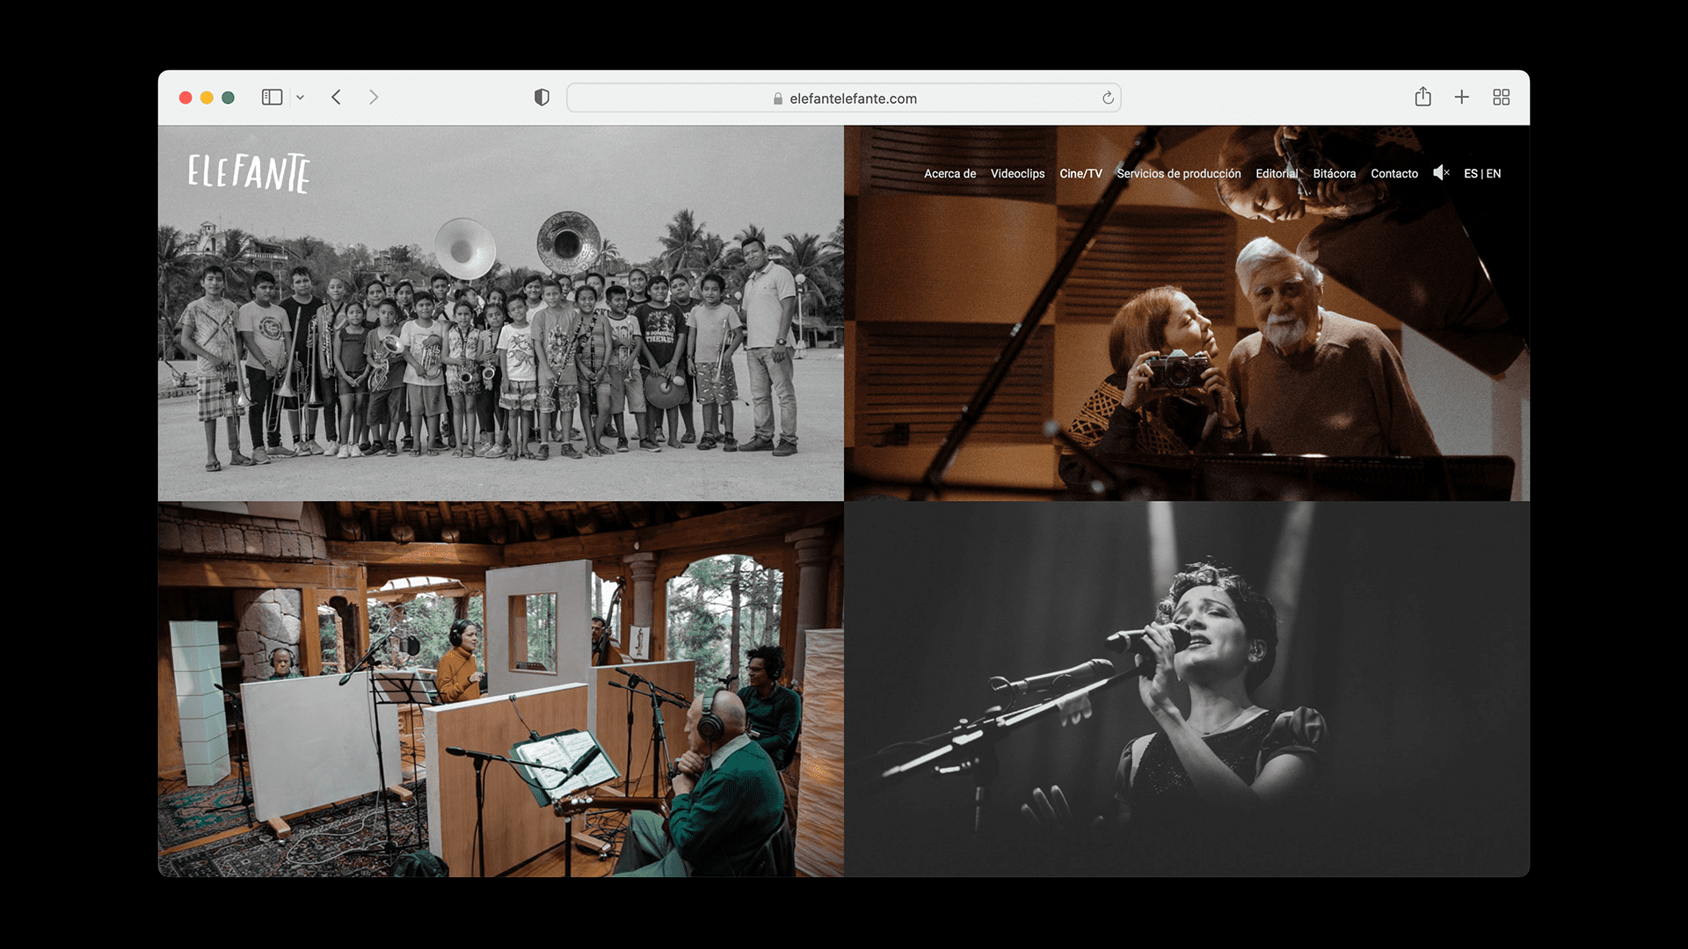This screenshot has height=949, width=1688.
Task: Show the tab overview grid icon
Action: [1502, 98]
